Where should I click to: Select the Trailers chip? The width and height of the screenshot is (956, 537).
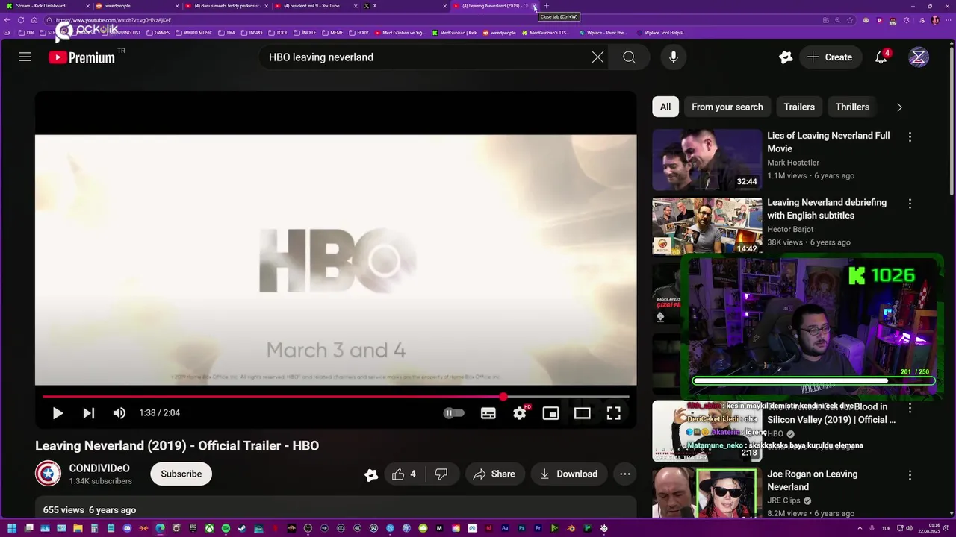point(799,107)
